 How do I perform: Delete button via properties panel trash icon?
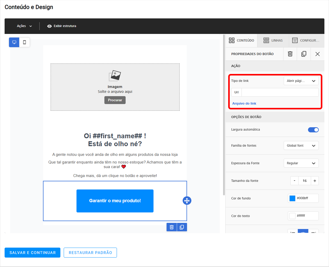click(290, 54)
